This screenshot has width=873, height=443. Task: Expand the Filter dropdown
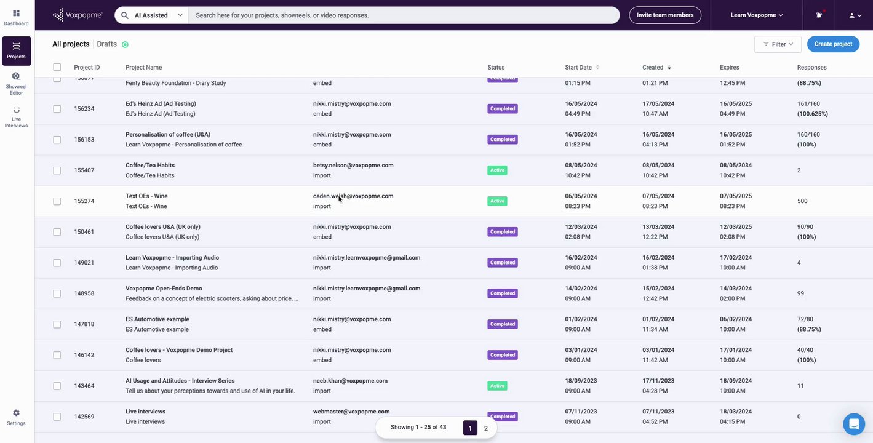[x=778, y=44]
